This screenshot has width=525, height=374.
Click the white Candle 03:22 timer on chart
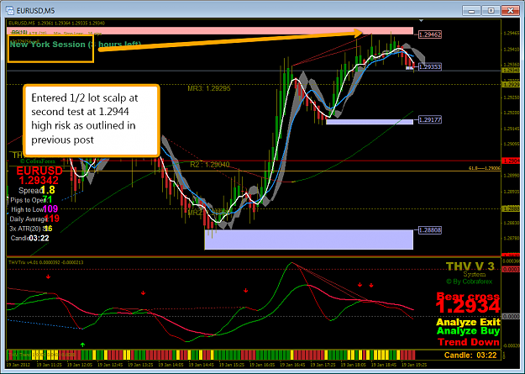coord(39,239)
